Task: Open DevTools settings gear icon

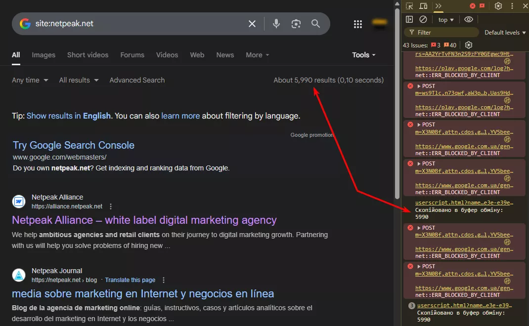Action: click(498, 6)
